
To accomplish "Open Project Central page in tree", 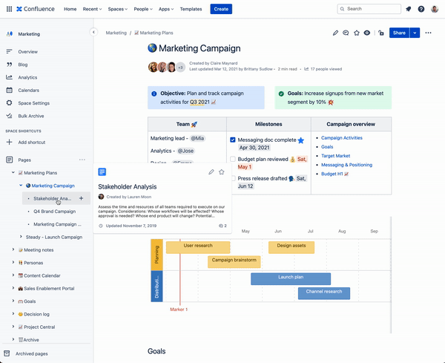I will [39, 327].
